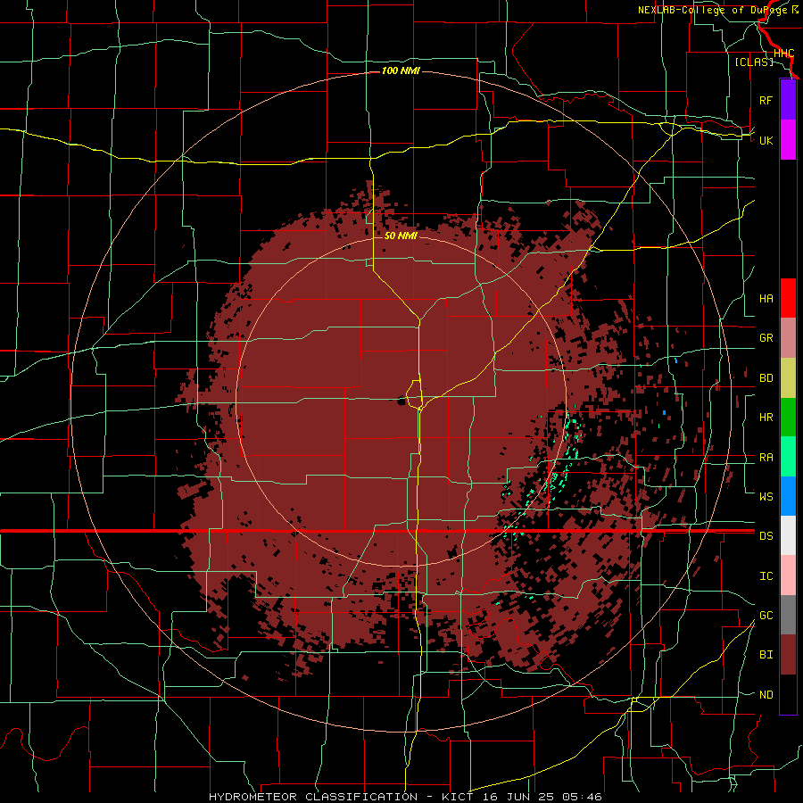Screen dimensions: 803x803
Task: Click the BD legend label
Action: 766,378
